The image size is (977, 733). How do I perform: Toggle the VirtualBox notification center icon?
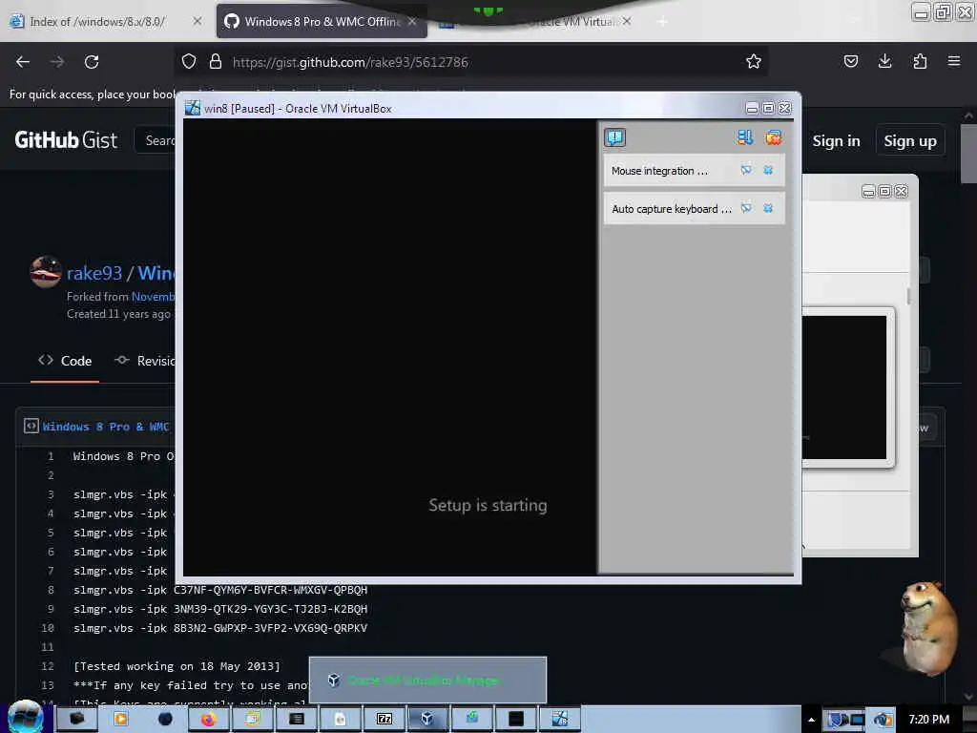click(614, 137)
